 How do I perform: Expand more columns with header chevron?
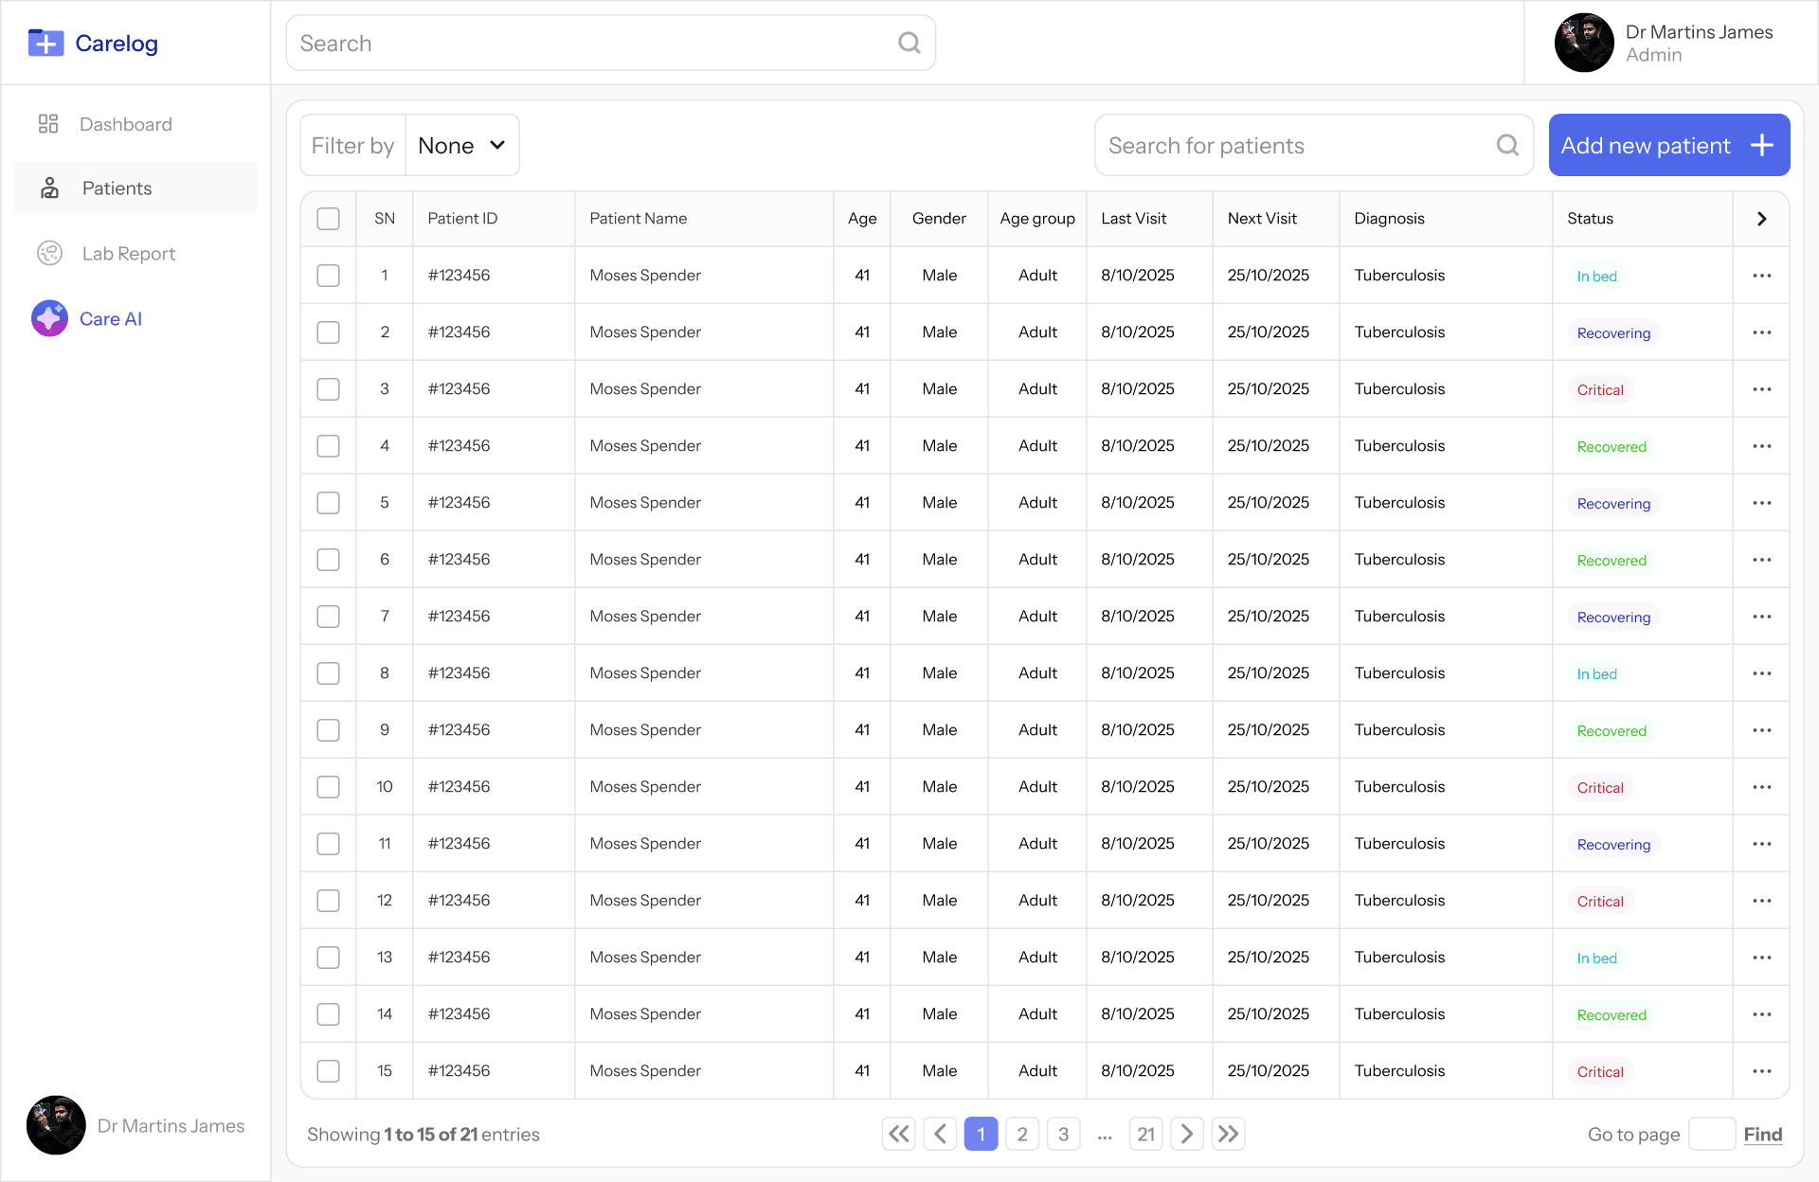(1761, 219)
